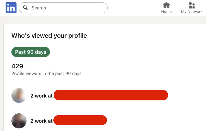Open the first blurred viewer avatar
Image resolution: width=206 pixels, height=131 pixels.
point(19,95)
